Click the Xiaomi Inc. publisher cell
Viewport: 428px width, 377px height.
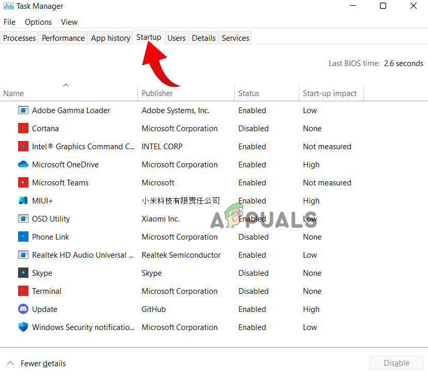(160, 219)
